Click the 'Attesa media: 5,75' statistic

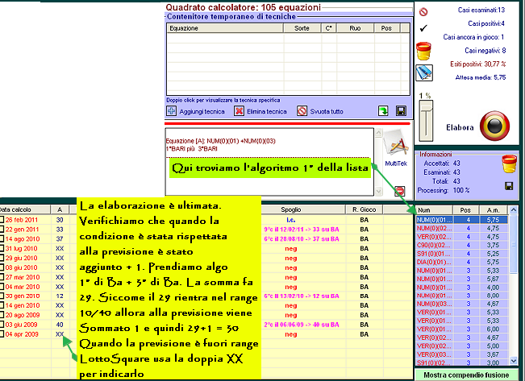(x=481, y=77)
